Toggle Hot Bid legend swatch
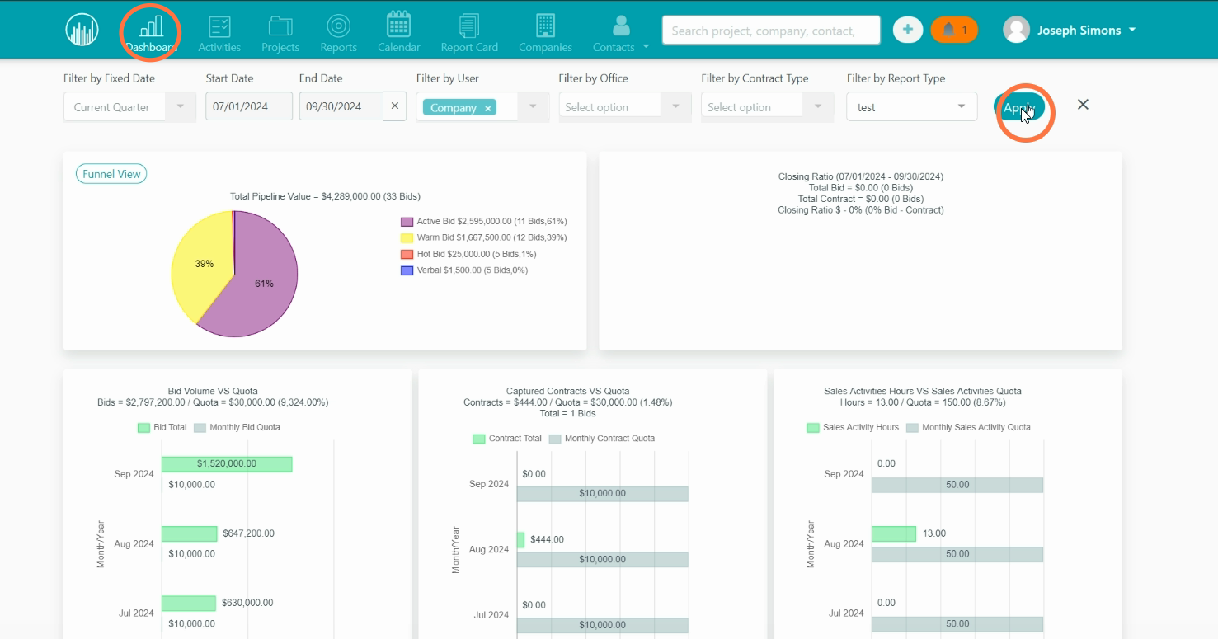The image size is (1218, 639). pyautogui.click(x=407, y=254)
